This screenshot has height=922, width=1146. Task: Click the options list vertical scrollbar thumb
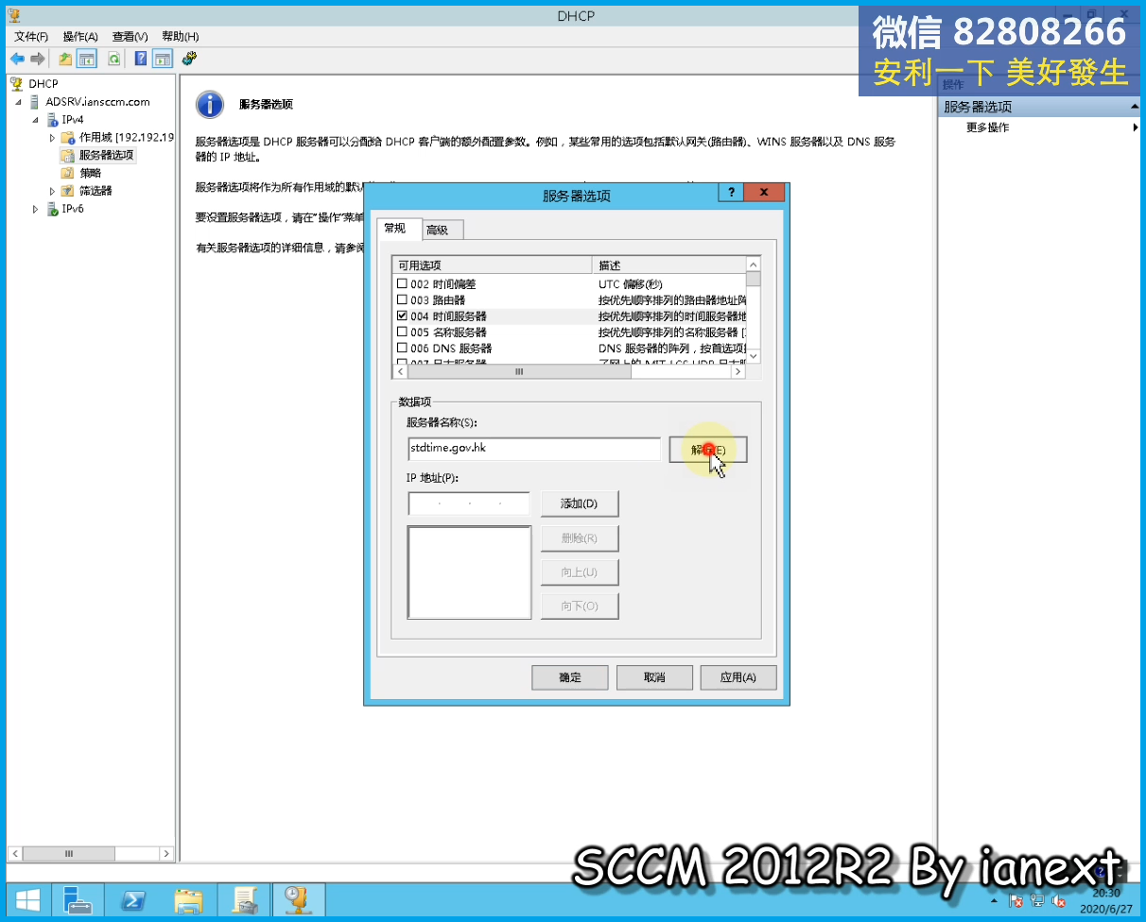click(x=753, y=279)
